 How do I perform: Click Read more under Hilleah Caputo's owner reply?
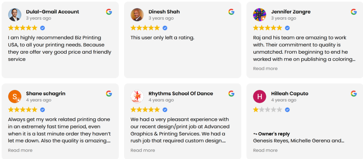(265, 151)
